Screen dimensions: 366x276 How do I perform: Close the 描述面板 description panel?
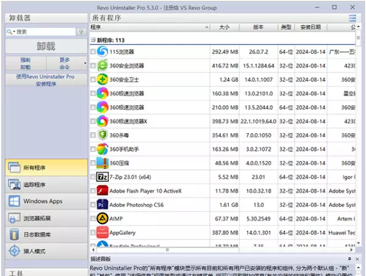point(357,259)
